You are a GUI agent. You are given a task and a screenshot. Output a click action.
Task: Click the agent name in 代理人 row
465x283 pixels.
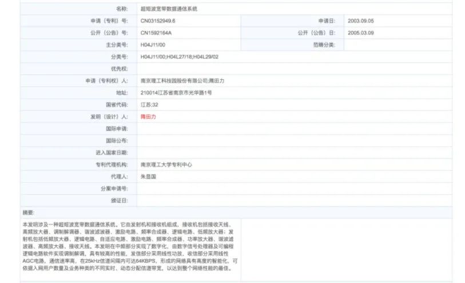148,176
